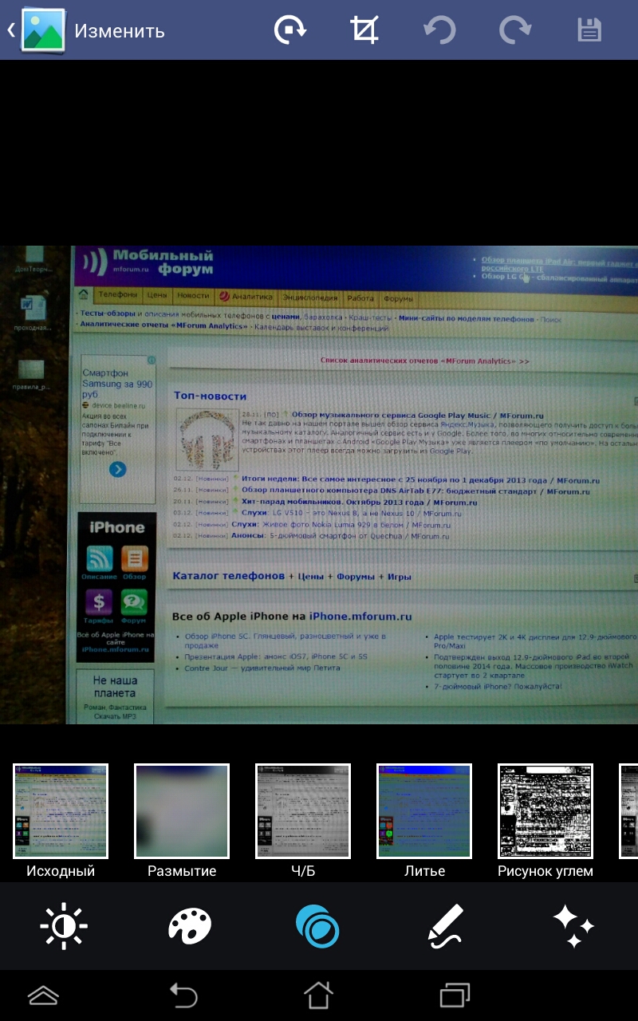Select the filter effects tab icon
The width and height of the screenshot is (638, 1021).
[317, 926]
